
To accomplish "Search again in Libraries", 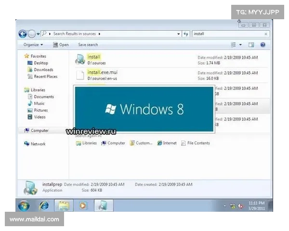I will tap(86, 143).
